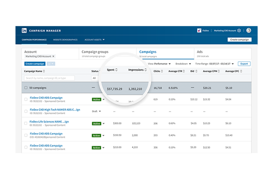Open status arrow for $150.50 campaign
274x182 pixels.
(x=104, y=135)
